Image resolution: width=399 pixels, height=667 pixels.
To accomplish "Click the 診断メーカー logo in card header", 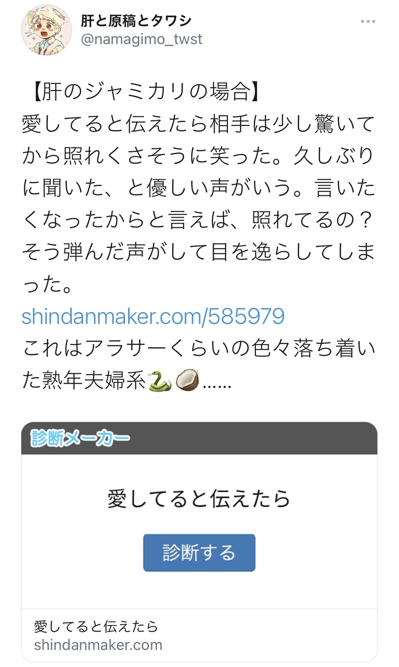I will [x=80, y=438].
